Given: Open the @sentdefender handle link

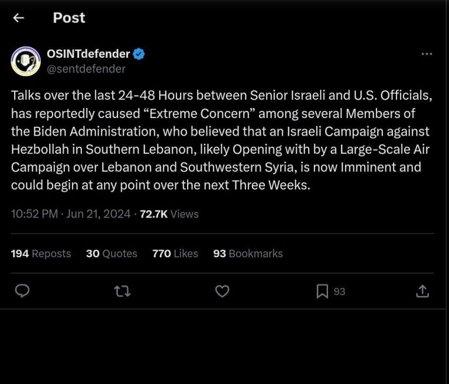Looking at the screenshot, I should (x=86, y=69).
